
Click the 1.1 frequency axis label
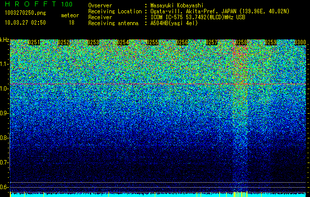4,64
